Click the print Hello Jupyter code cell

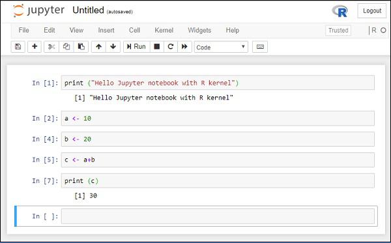coord(218,83)
